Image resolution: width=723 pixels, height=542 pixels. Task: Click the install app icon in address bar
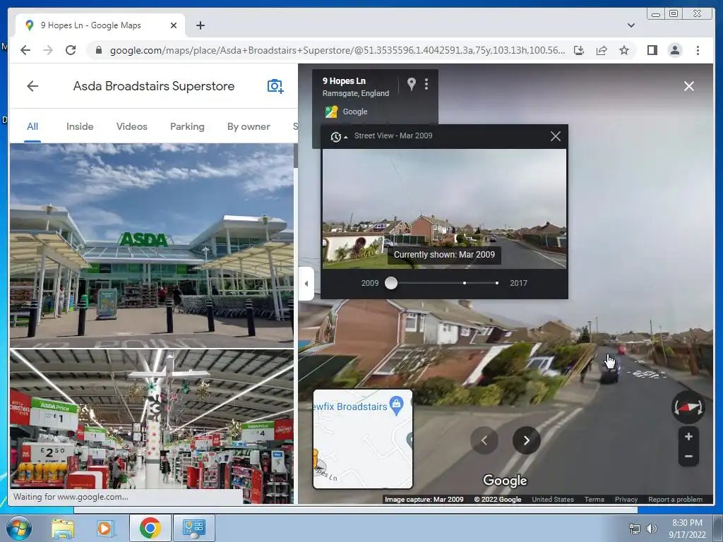coord(579,50)
